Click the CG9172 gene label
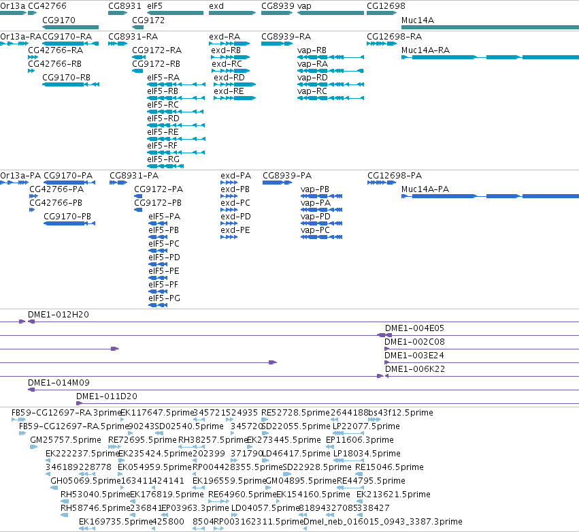 pos(148,20)
